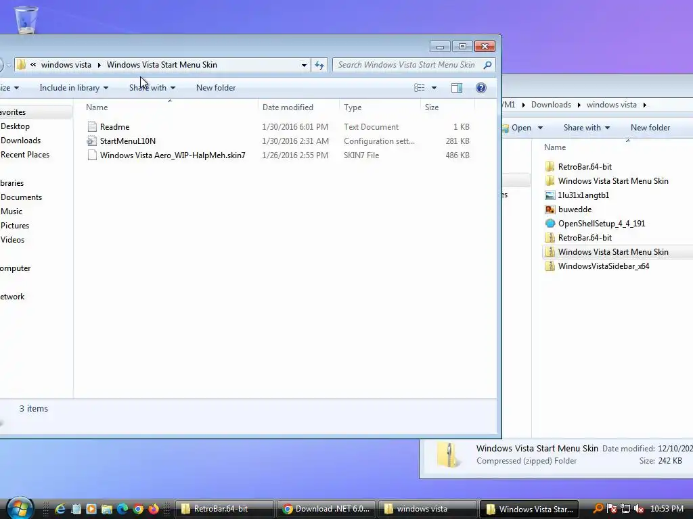The width and height of the screenshot is (693, 519).
Task: Expand Share with in windows vista window
Action: coord(587,128)
